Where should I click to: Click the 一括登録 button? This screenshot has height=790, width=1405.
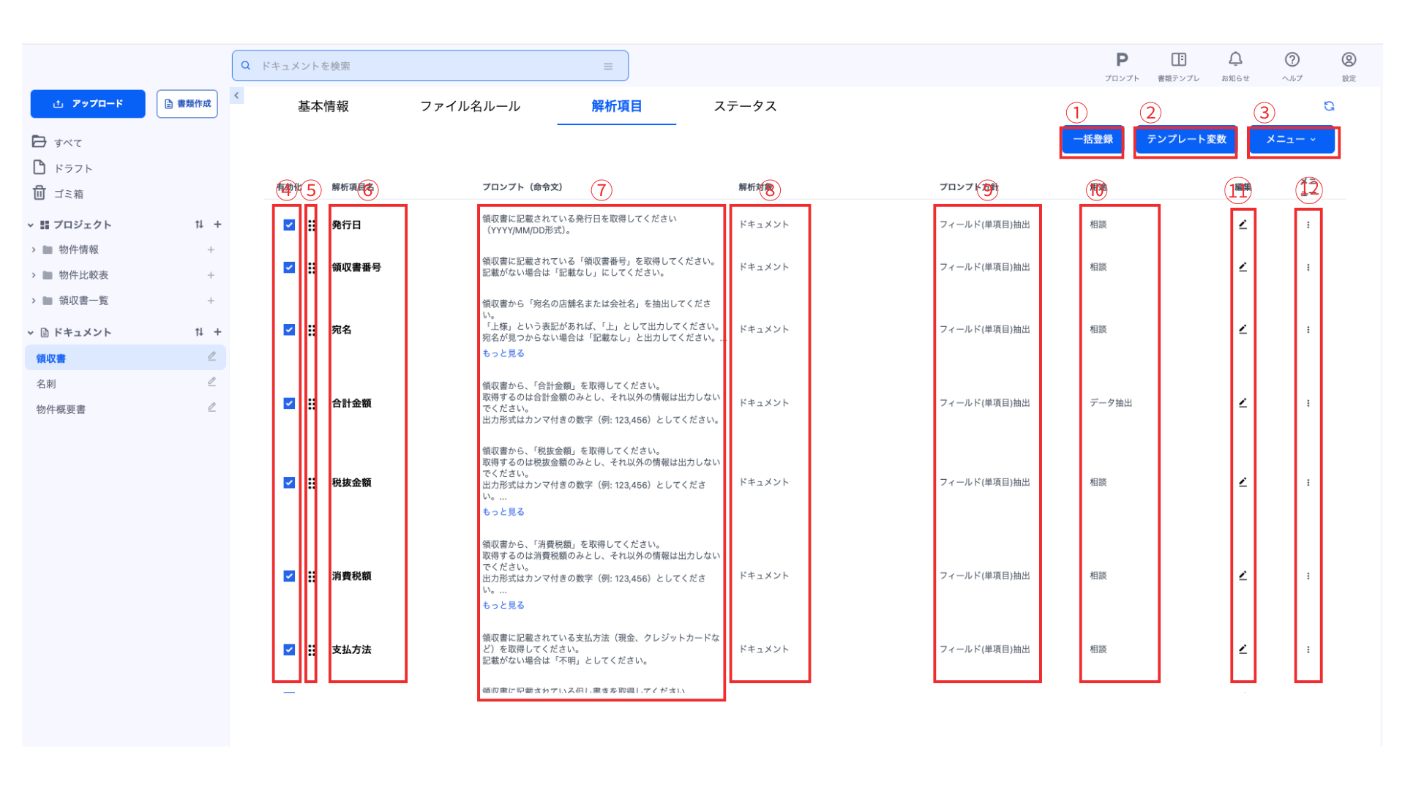1093,140
